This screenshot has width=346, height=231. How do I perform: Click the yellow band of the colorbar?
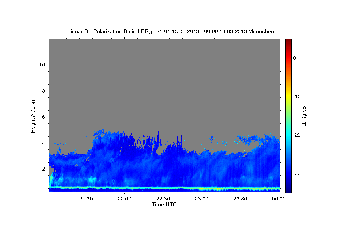[x=288, y=95]
